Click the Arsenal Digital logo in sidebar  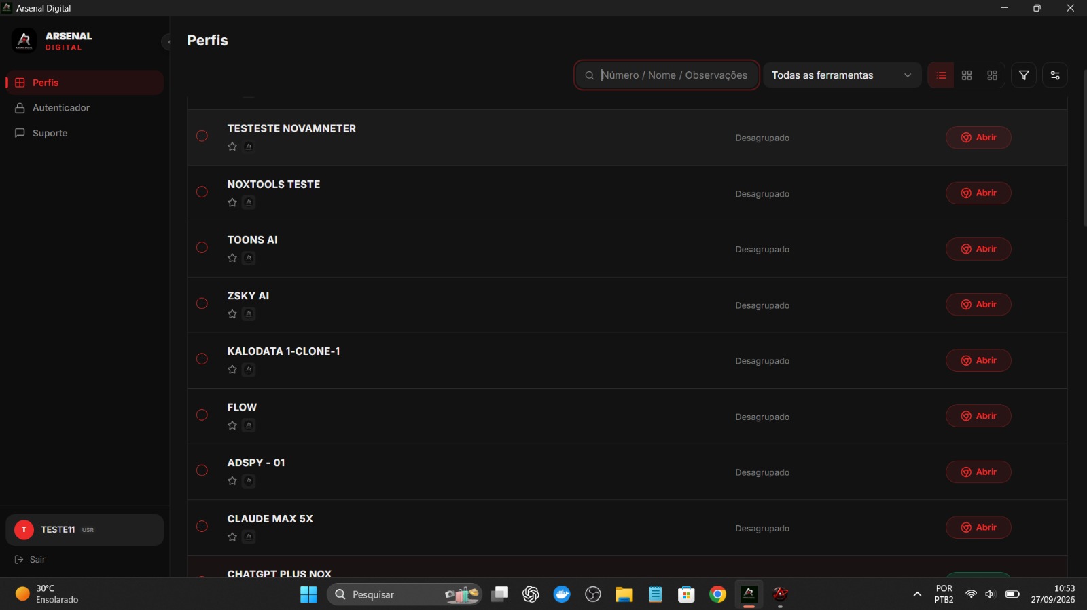(x=24, y=41)
